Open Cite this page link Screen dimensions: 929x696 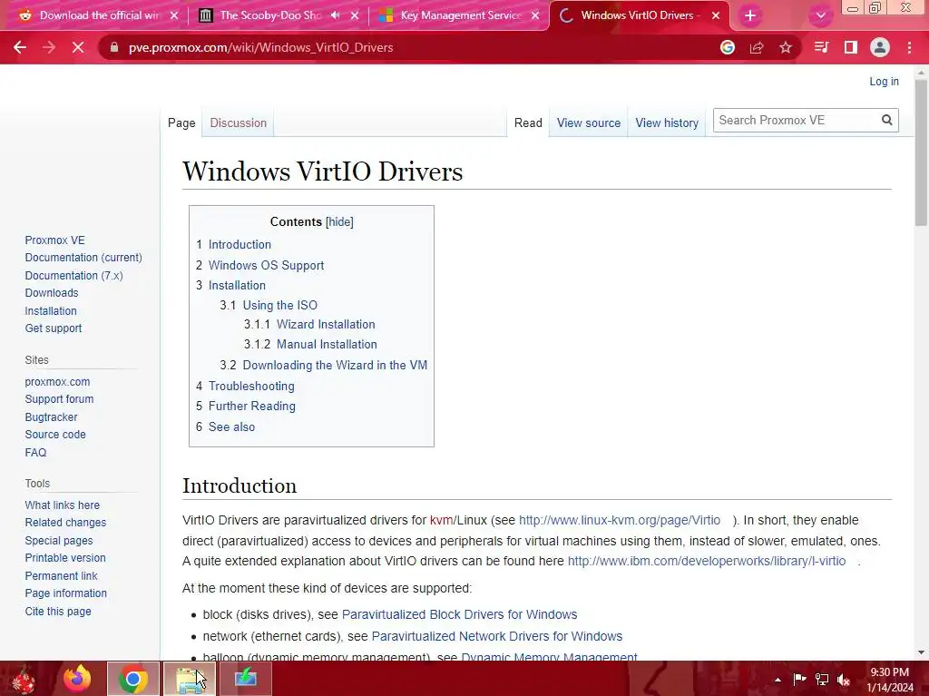tap(58, 612)
